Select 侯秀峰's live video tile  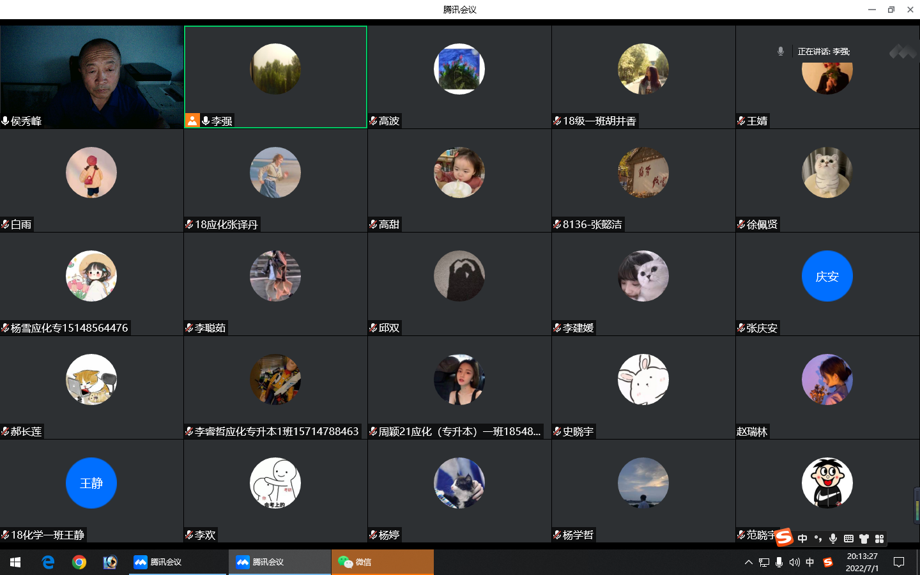pyautogui.click(x=92, y=77)
